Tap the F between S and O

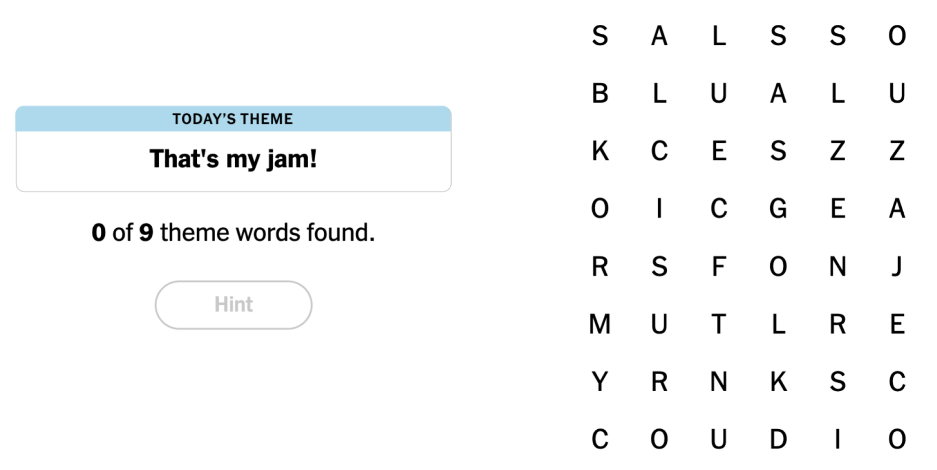point(719,266)
